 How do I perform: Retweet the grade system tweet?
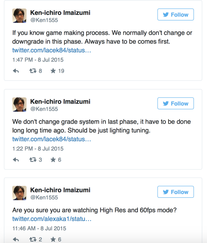[x=33, y=160]
